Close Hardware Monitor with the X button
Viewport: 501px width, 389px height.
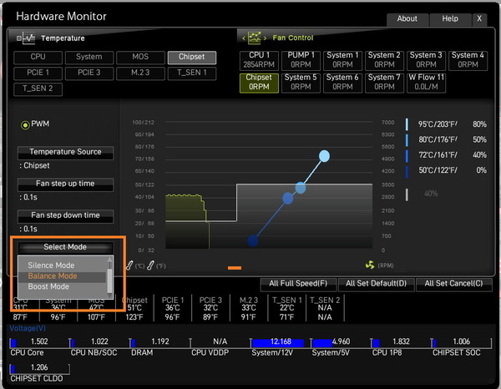479,19
